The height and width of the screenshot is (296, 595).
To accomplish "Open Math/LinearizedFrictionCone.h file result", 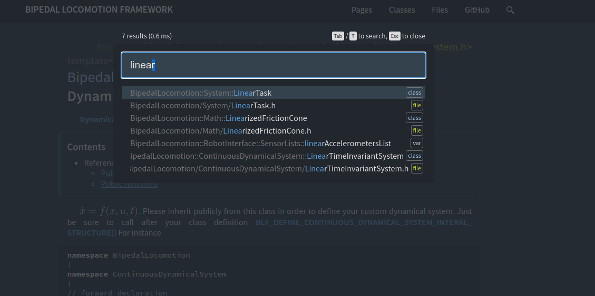I will [x=274, y=130].
